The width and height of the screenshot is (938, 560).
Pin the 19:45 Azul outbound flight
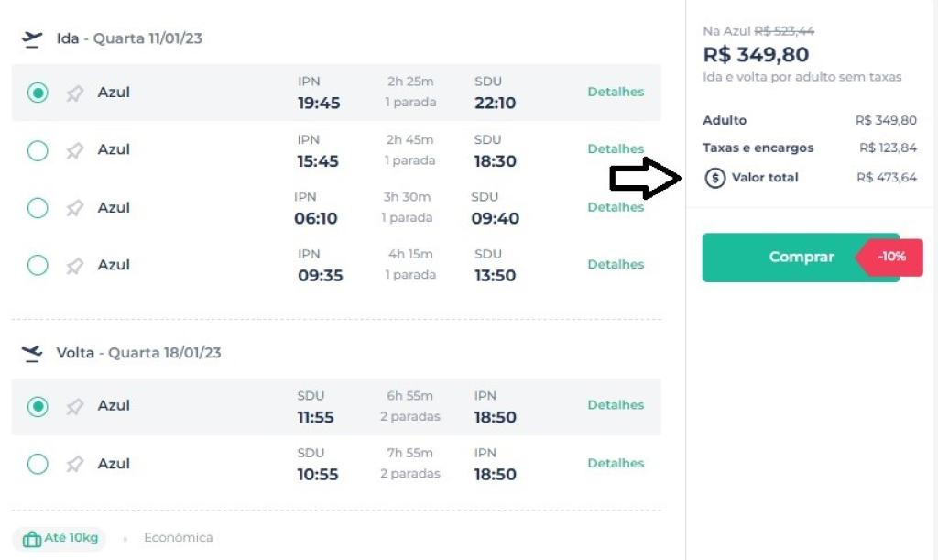pyautogui.click(x=75, y=93)
